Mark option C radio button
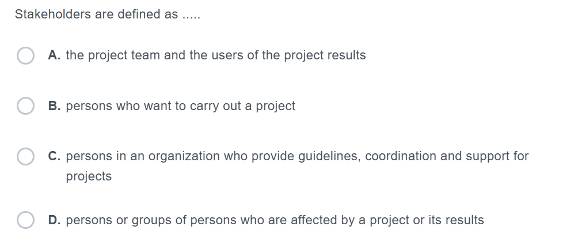 (x=25, y=157)
